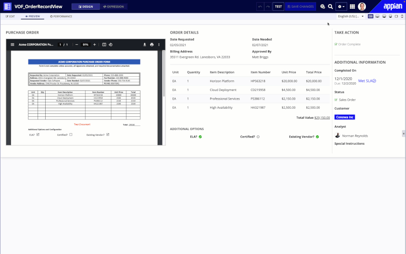Click the PDF zoom percentage field

point(85,45)
